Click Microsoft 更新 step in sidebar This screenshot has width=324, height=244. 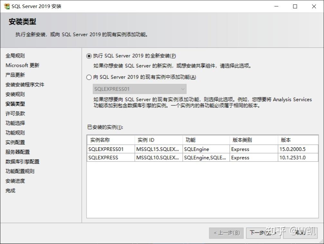point(22,65)
